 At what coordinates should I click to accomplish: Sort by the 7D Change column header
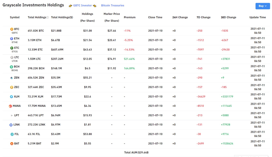click(x=204, y=17)
